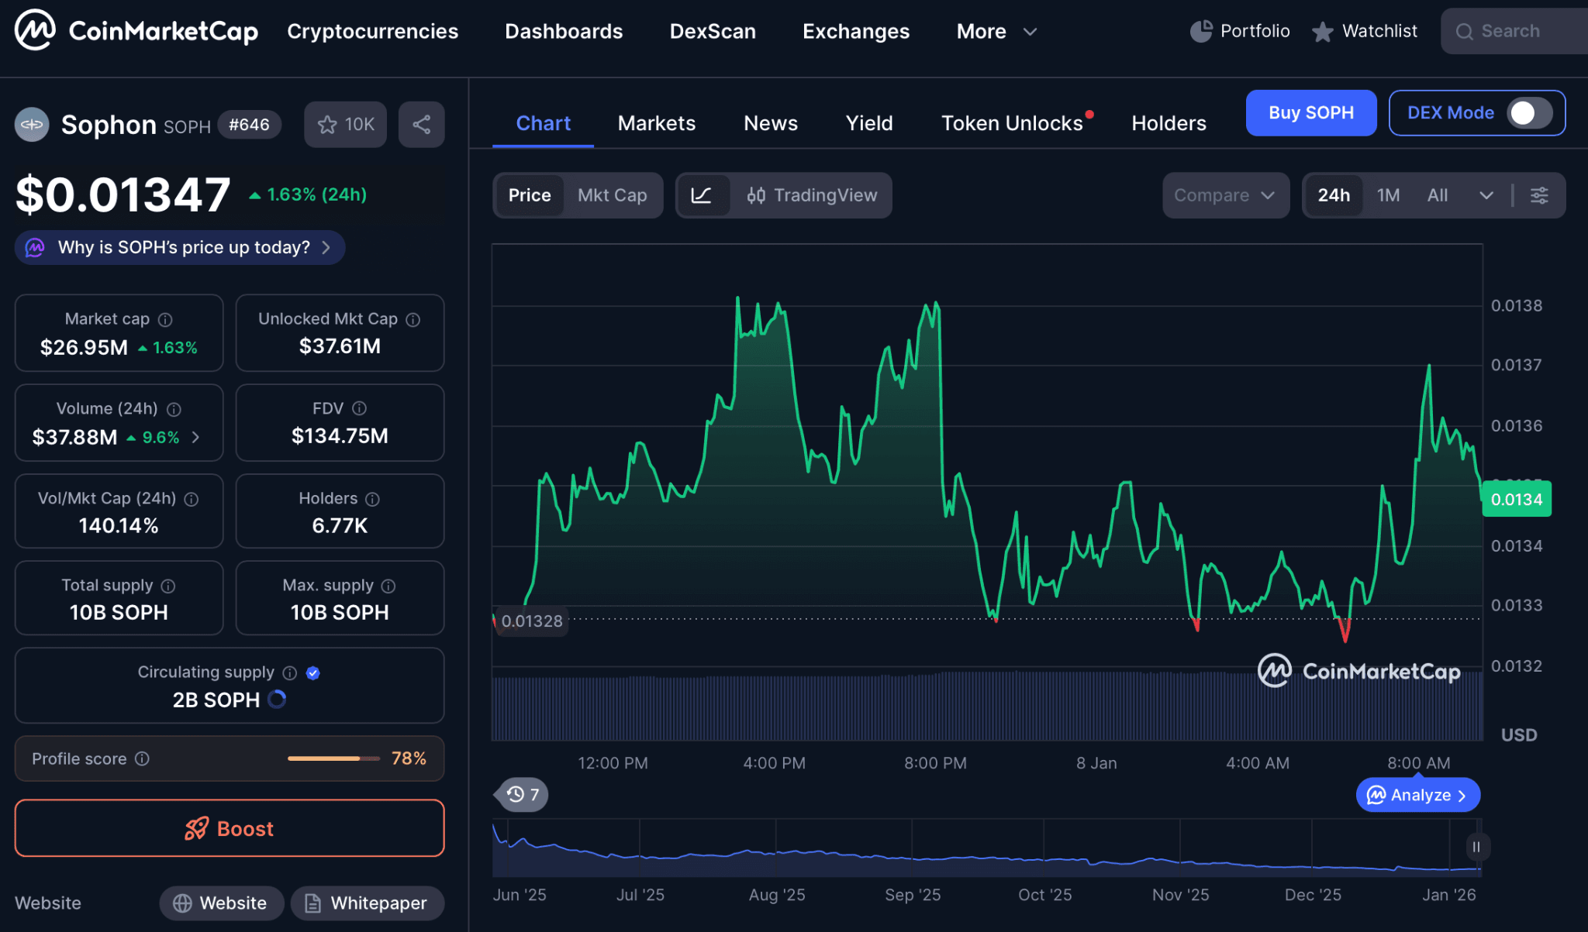Share the Sophon page via the share icon

(421, 124)
